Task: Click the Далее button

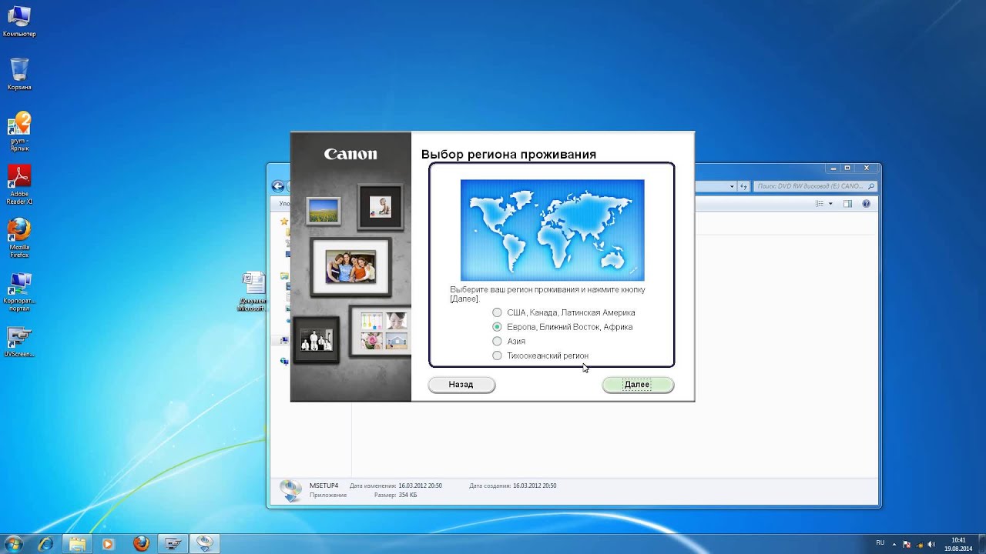Action: point(638,385)
